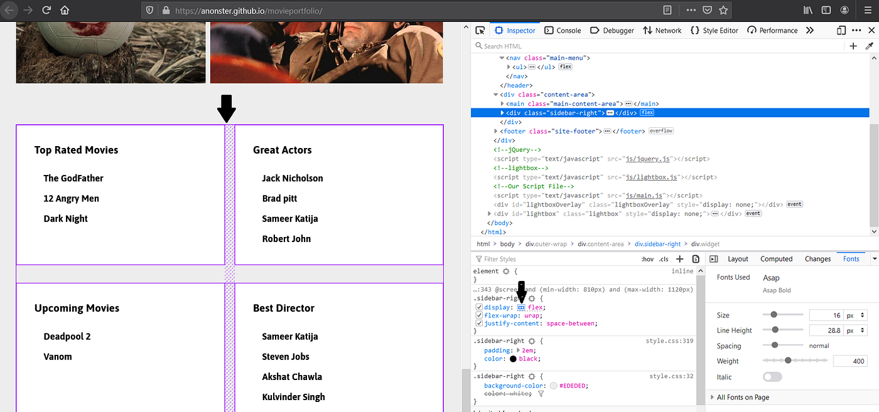Toggle flex badge on sidebar-right div
This screenshot has width=879, height=412.
pos(647,113)
